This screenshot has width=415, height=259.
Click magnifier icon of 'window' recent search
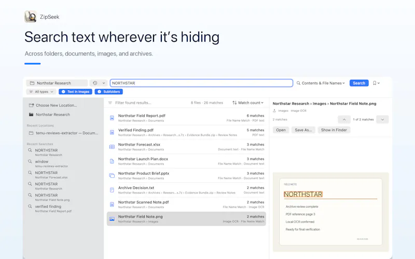pos(30,161)
